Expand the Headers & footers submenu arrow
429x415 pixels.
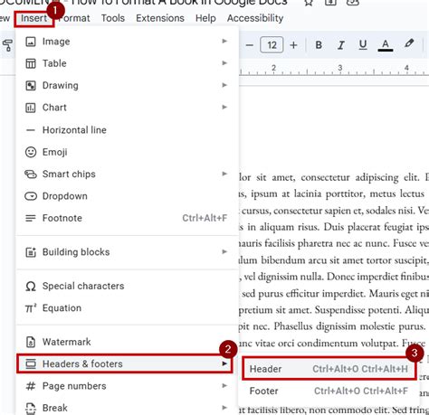tap(224, 363)
